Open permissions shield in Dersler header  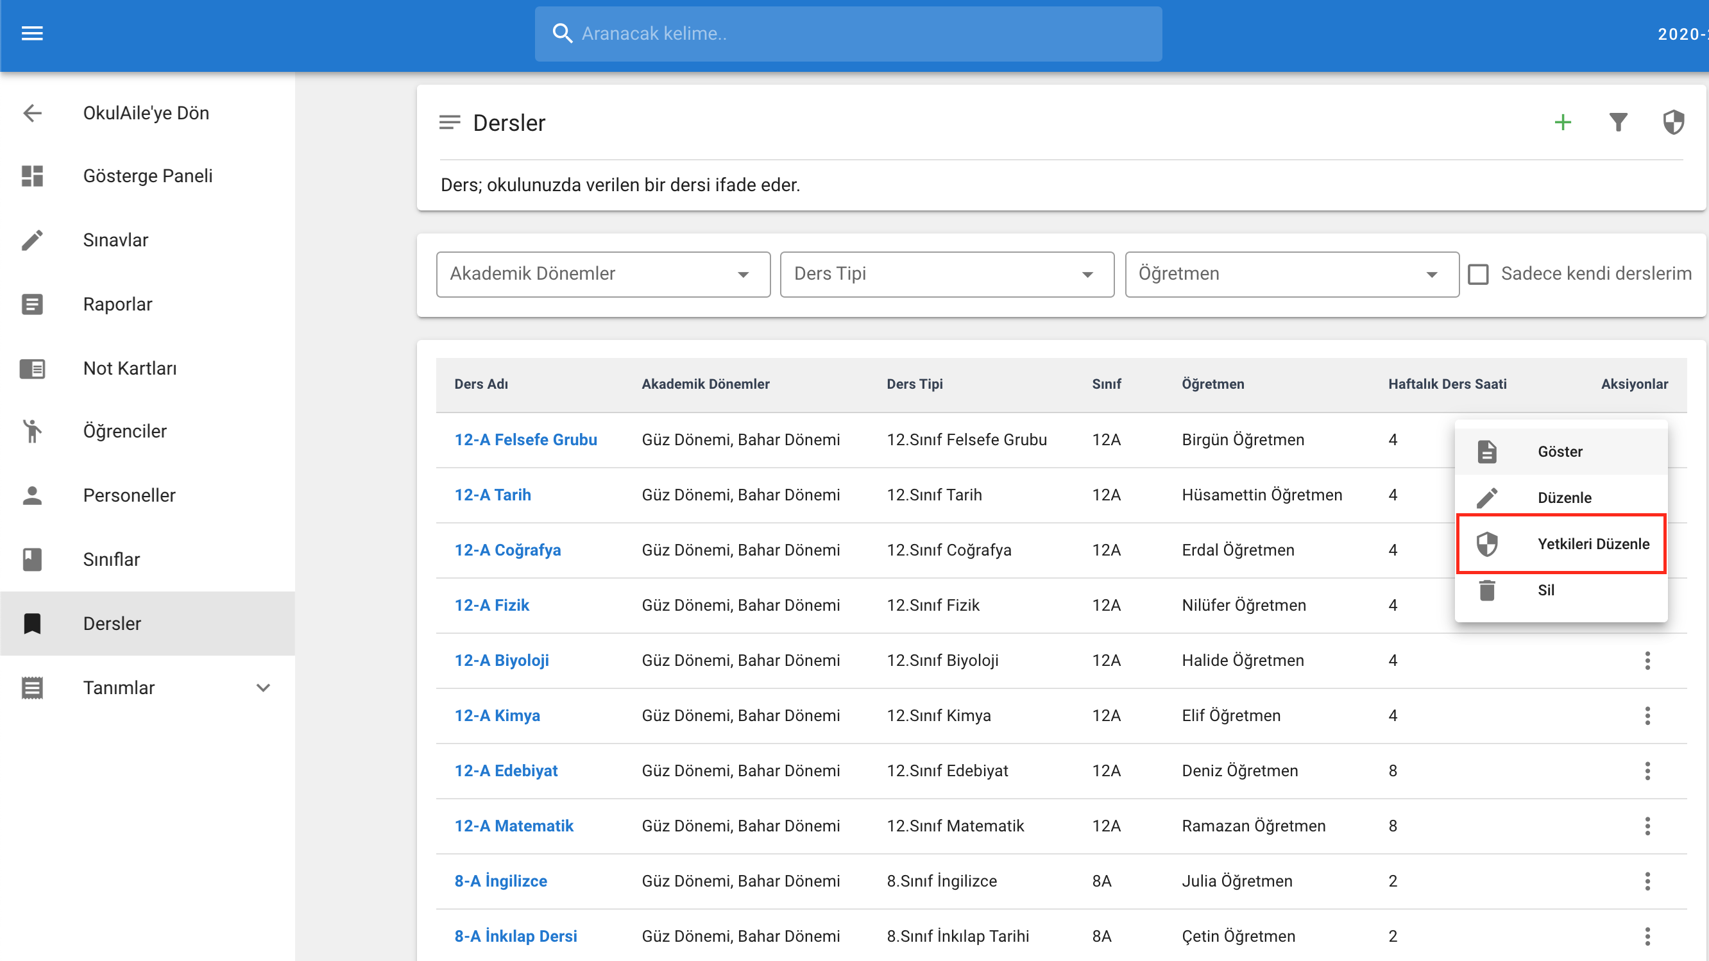pyautogui.click(x=1673, y=122)
